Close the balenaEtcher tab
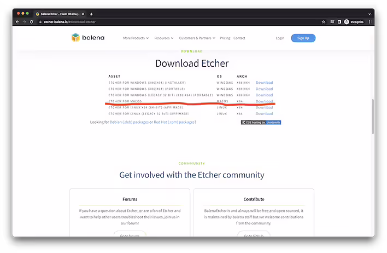Image resolution: width=387 pixels, height=253 pixels. click(x=83, y=14)
